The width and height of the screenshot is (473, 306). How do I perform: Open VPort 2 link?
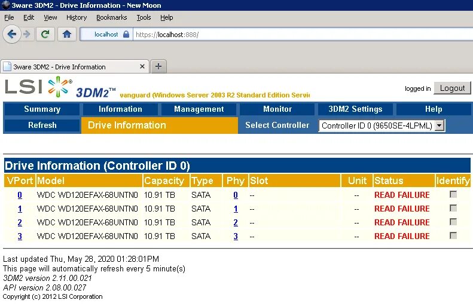coord(20,222)
